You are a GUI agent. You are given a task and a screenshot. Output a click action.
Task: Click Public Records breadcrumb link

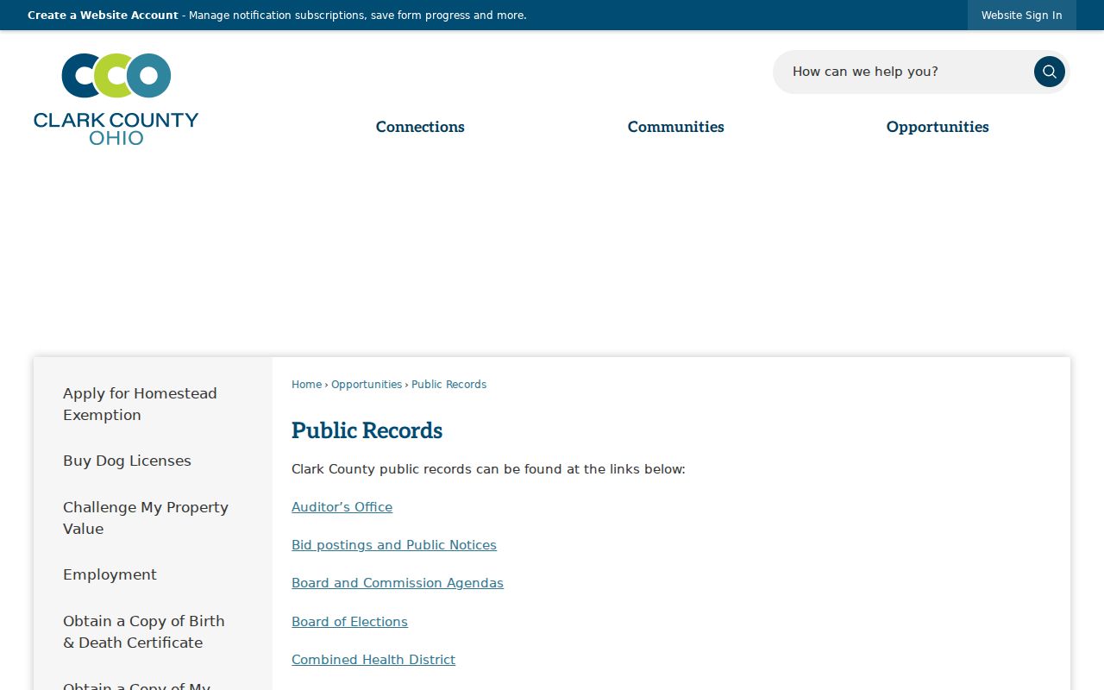448,385
